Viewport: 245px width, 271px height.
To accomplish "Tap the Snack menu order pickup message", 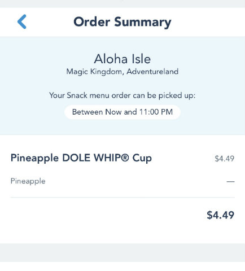I will pyautogui.click(x=123, y=95).
